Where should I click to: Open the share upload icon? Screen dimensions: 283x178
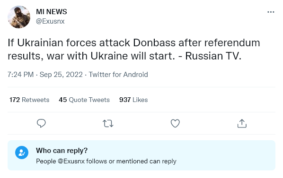(242, 123)
